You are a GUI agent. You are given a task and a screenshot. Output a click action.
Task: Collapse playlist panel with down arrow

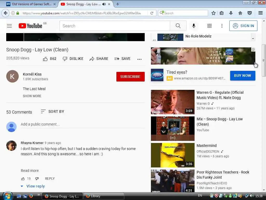(253, 39)
